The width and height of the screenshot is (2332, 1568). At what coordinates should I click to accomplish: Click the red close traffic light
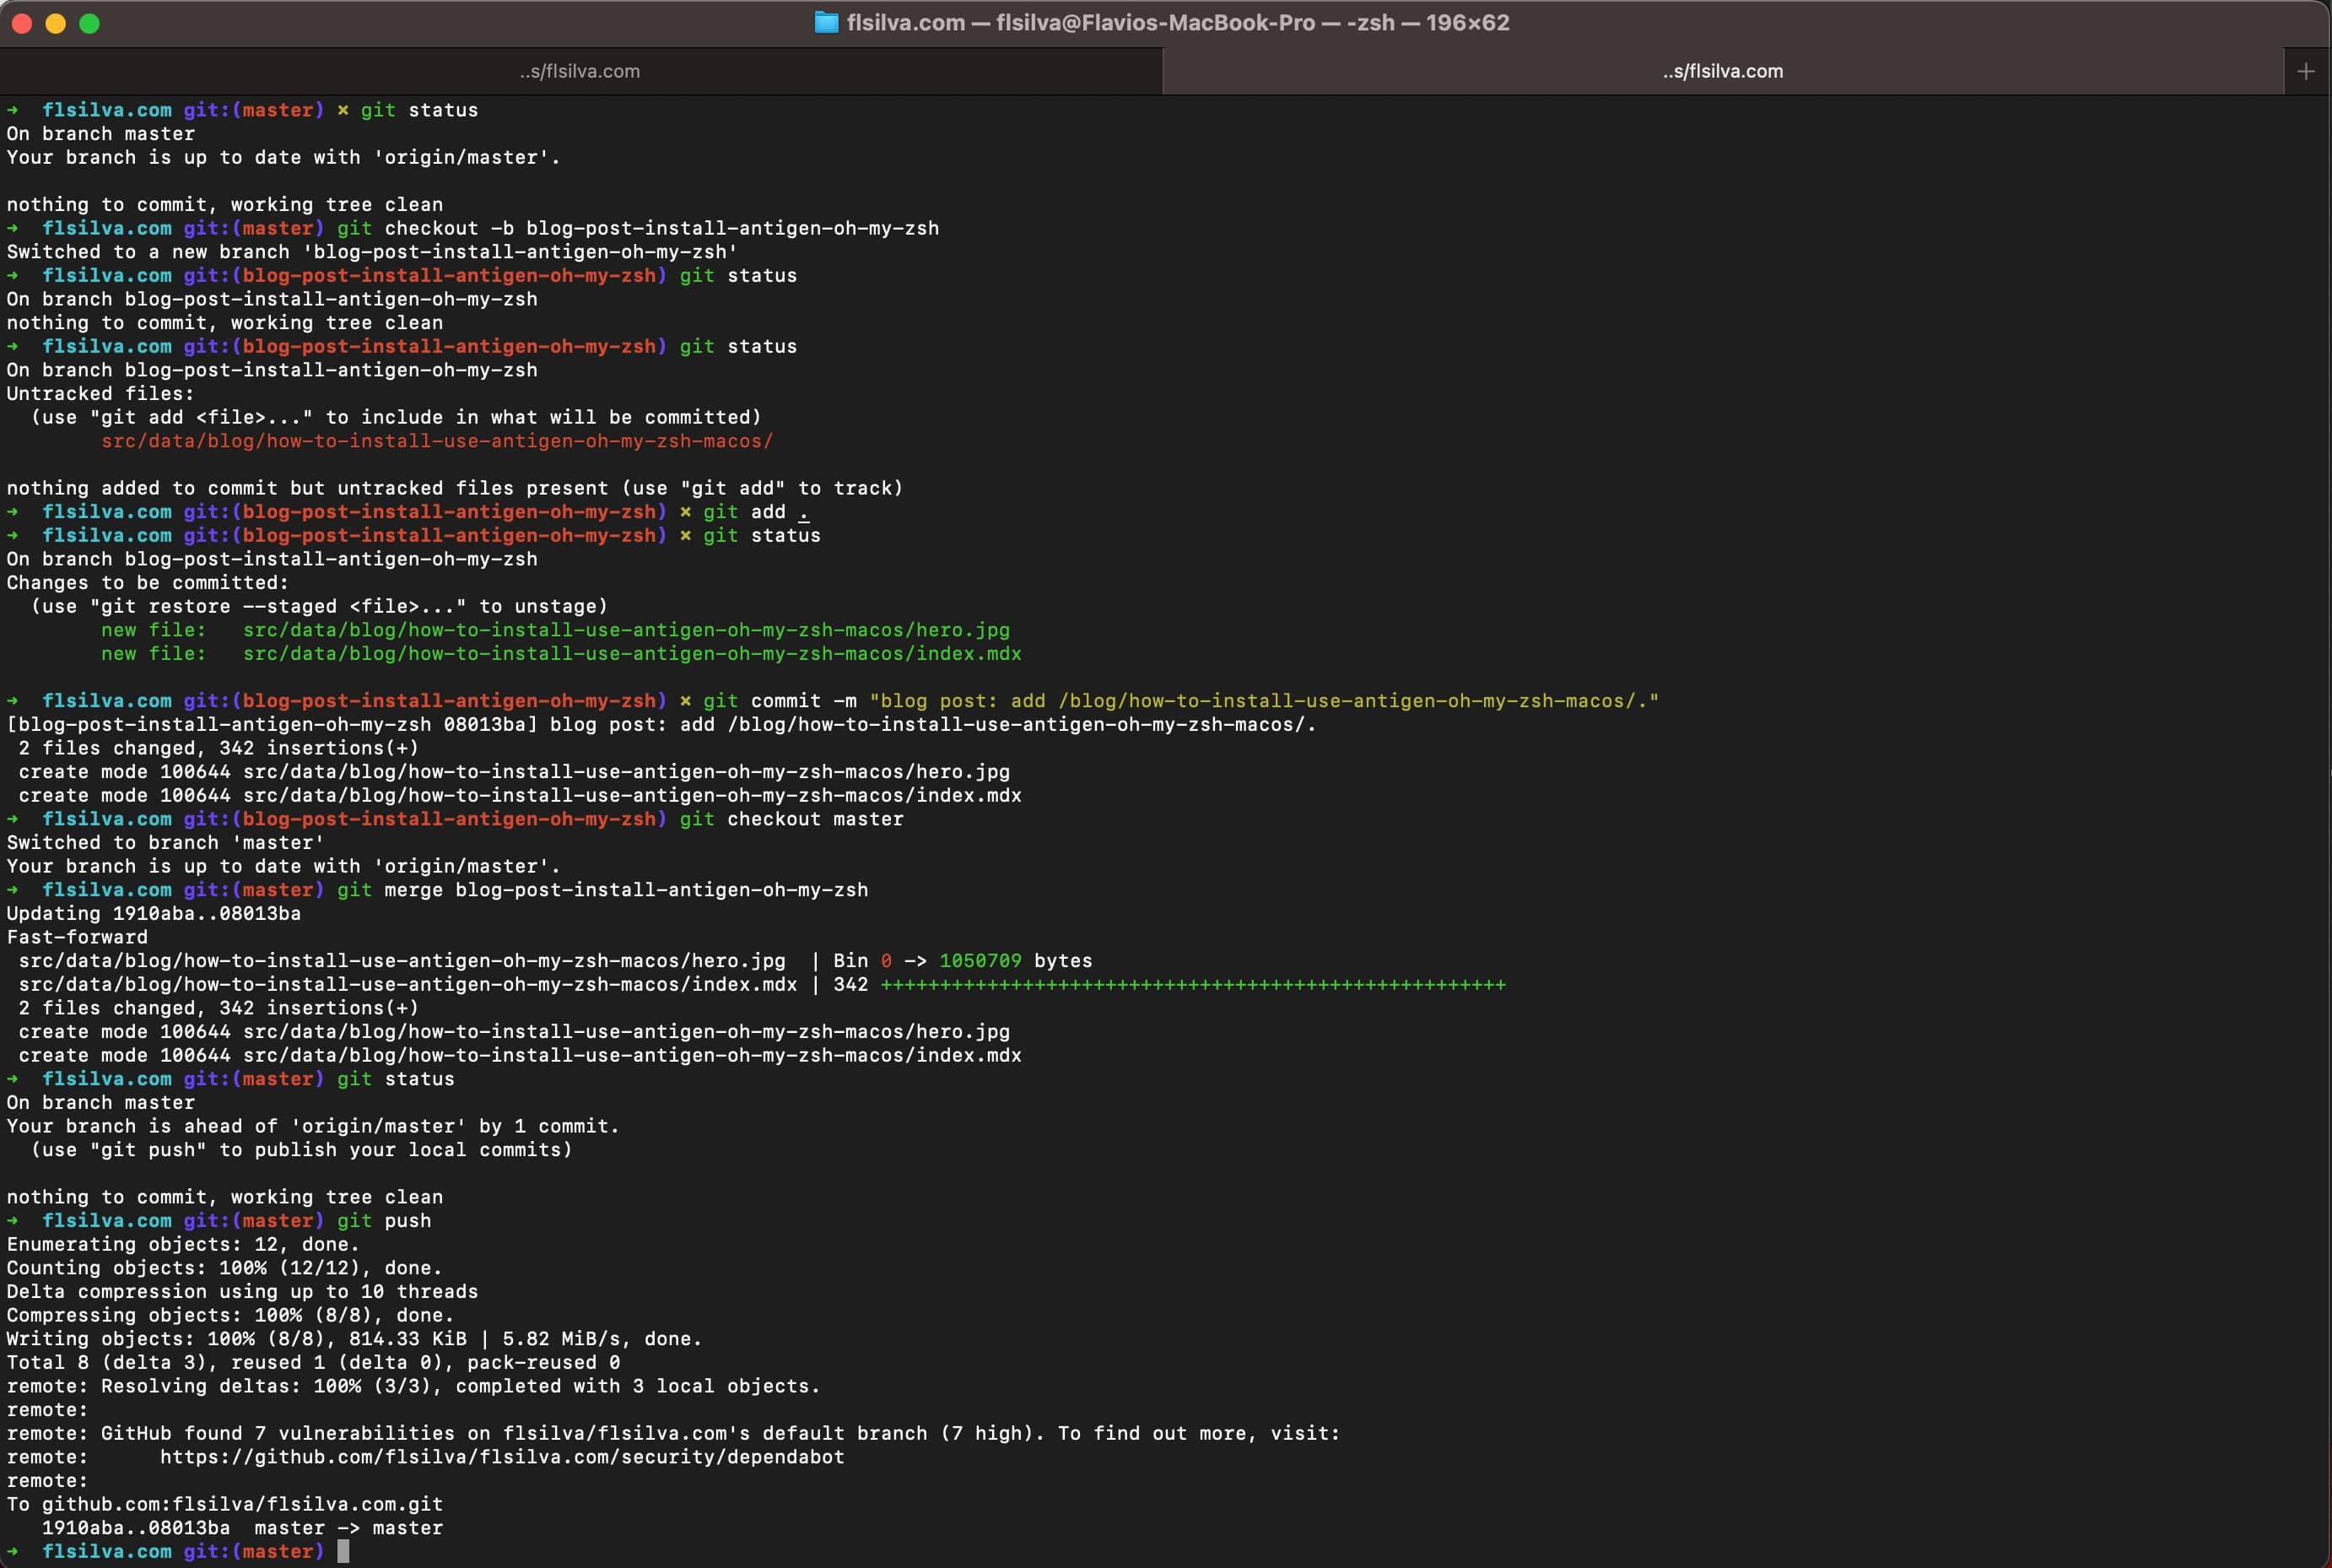click(x=21, y=23)
